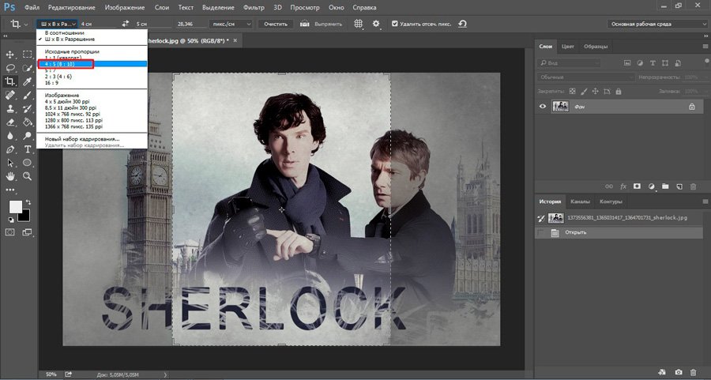Select the Pen tool
This screenshot has width=711, height=380.
tap(10, 149)
